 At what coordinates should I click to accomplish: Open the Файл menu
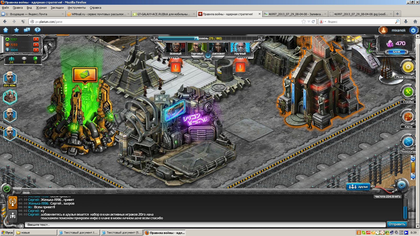pyautogui.click(x=5, y=8)
